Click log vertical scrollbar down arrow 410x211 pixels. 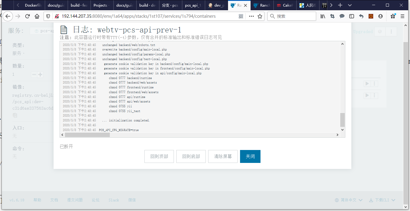point(342,130)
